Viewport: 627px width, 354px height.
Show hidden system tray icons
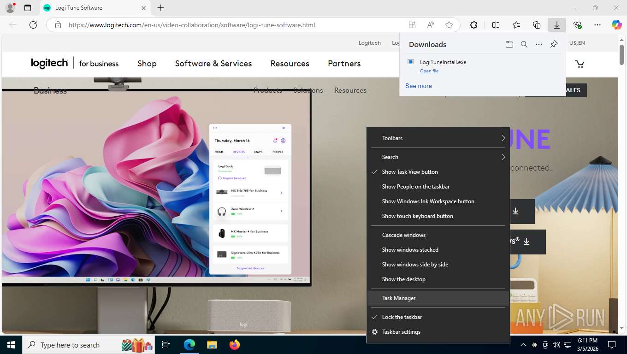523,345
